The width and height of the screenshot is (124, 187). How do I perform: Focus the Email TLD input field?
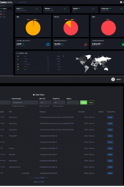click(x=59, y=102)
